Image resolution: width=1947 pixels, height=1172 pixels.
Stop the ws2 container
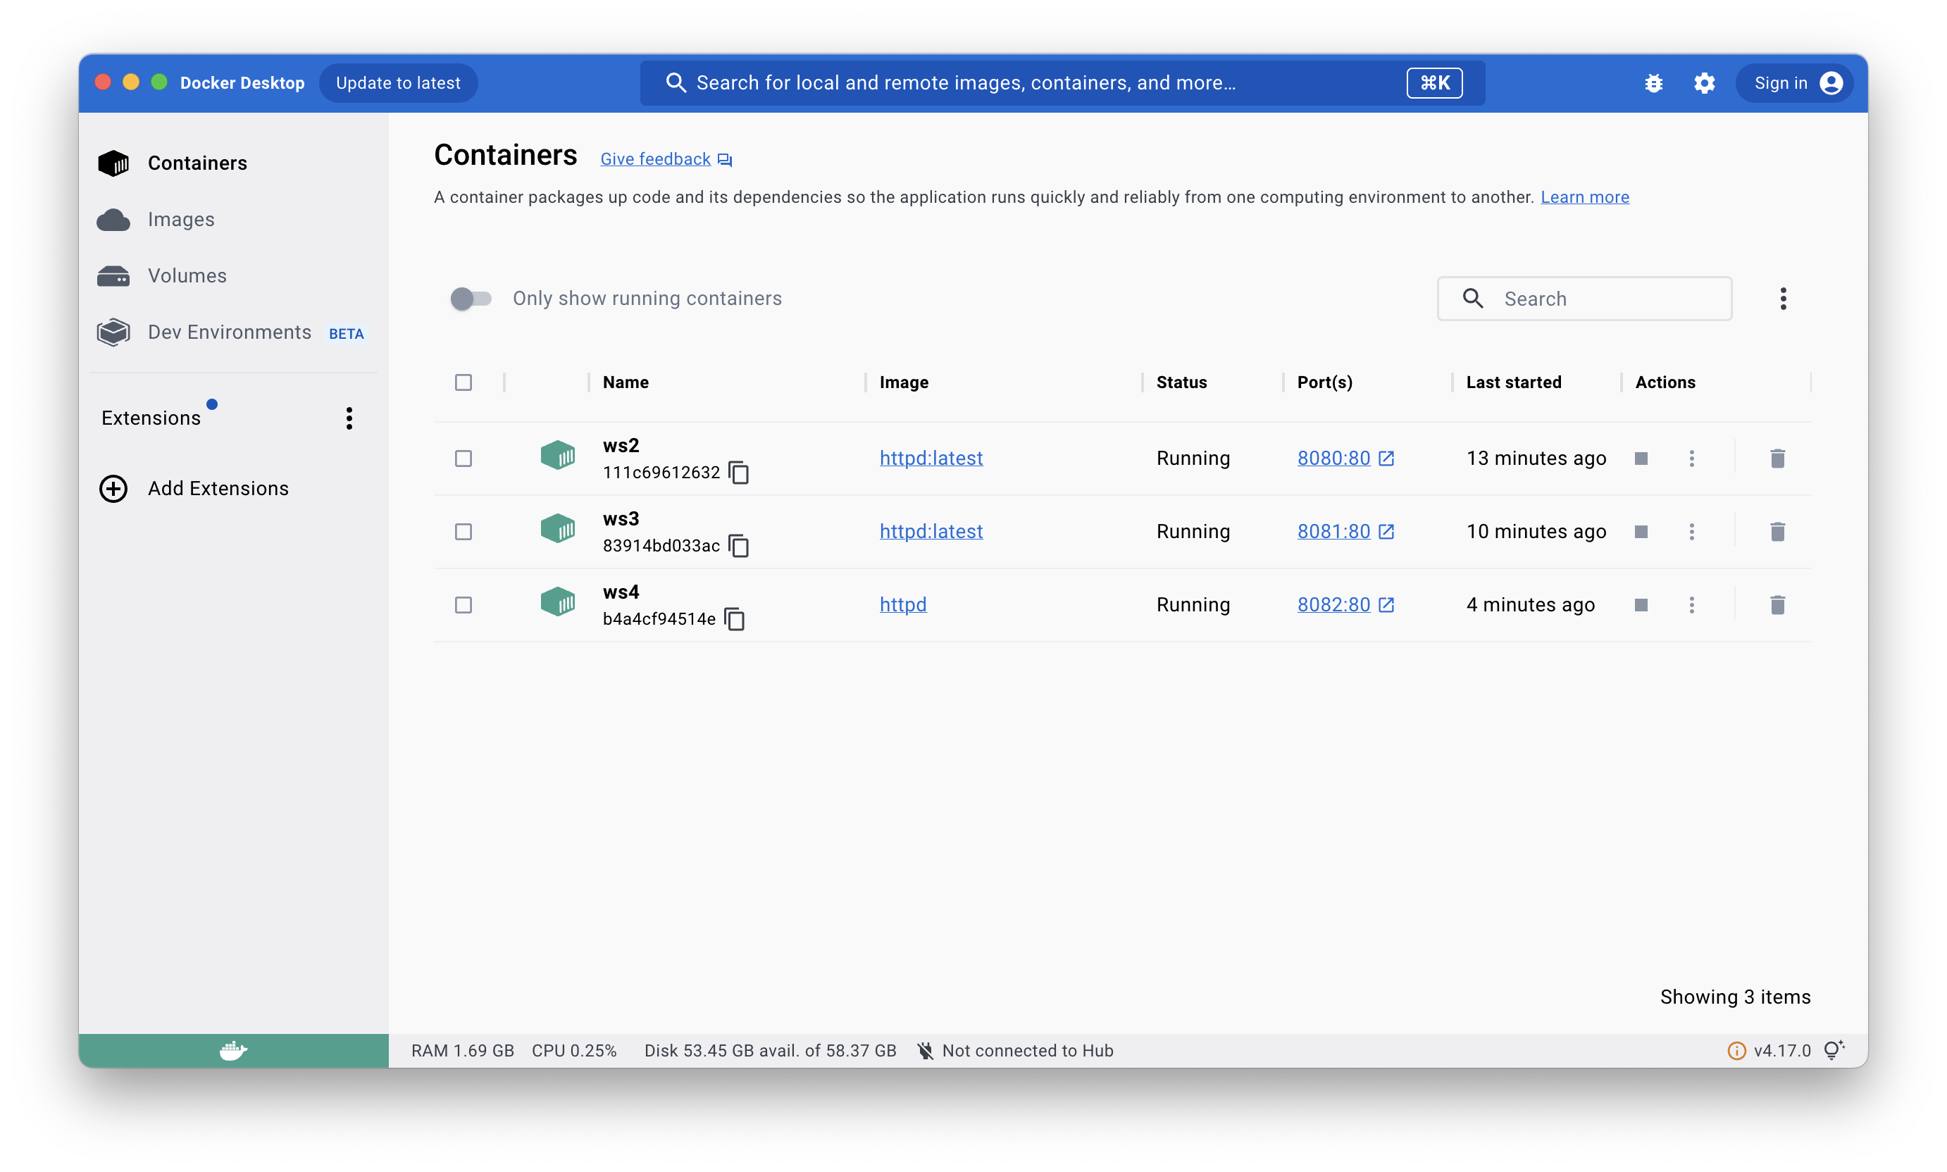[1641, 458]
